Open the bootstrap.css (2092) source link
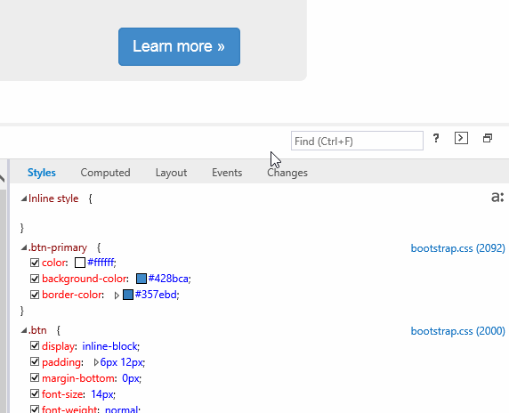Screen dimensions: 509x413 [x=457, y=248]
